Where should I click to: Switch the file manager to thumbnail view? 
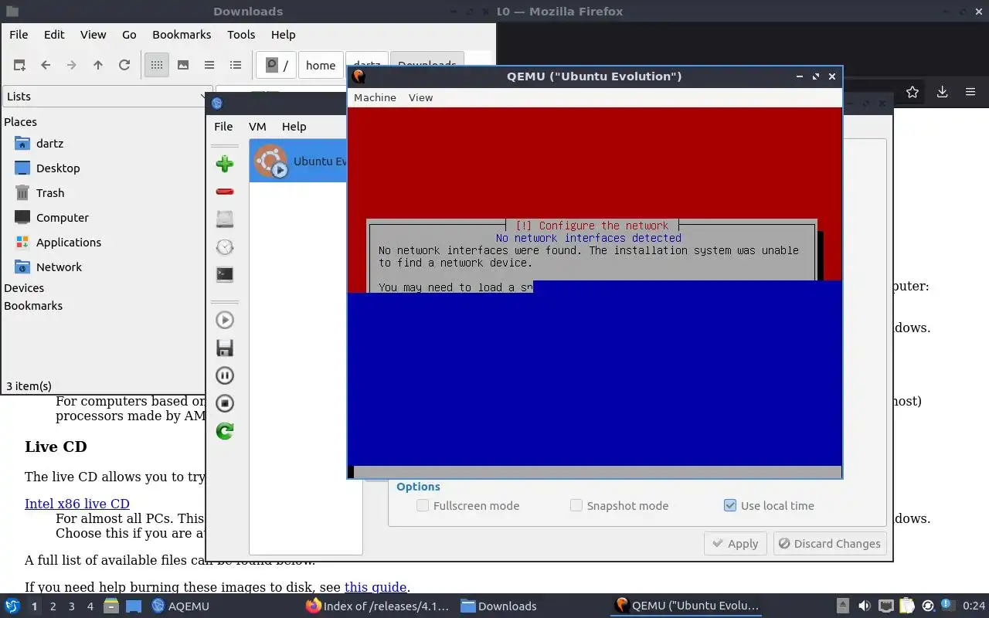click(x=183, y=65)
